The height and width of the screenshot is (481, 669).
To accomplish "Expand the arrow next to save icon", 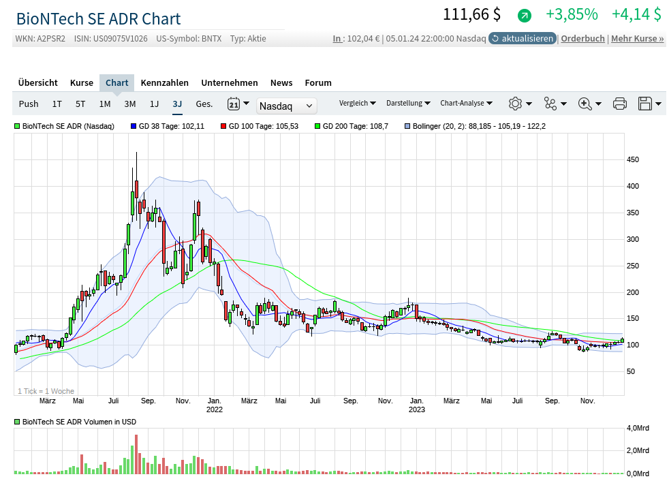I will 658,104.
